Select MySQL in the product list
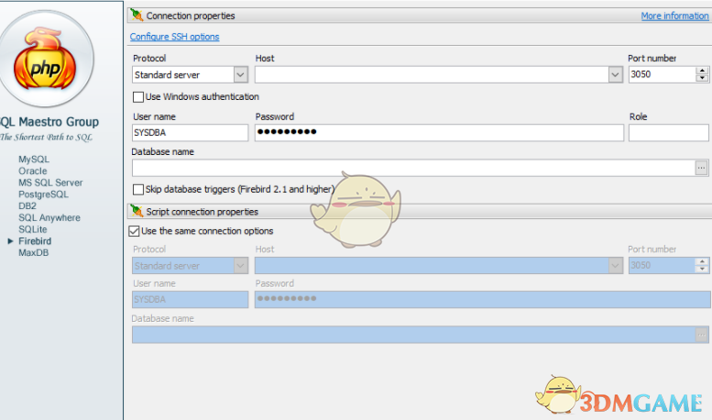Screen dimensions: 712x420 tap(34, 159)
